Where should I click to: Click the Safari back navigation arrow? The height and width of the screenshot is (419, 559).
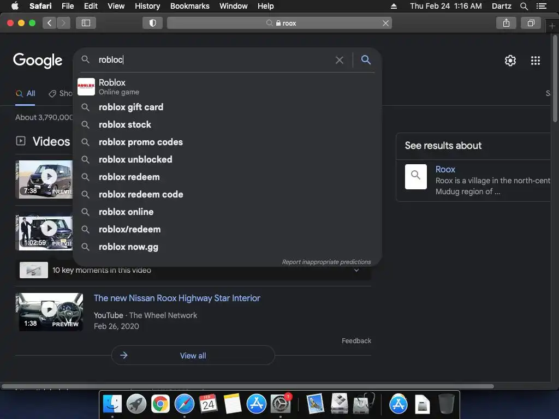click(50, 23)
